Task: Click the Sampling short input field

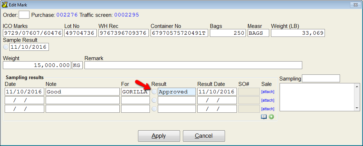Action: [321, 78]
